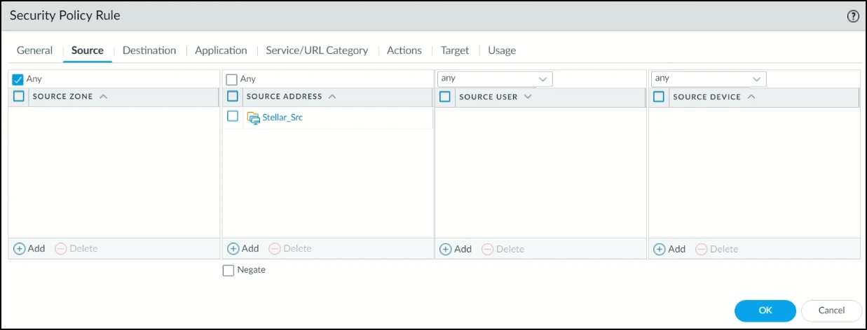Image resolution: width=867 pixels, height=330 pixels.
Task: Open the Stellar_Src address link
Action: (x=282, y=117)
